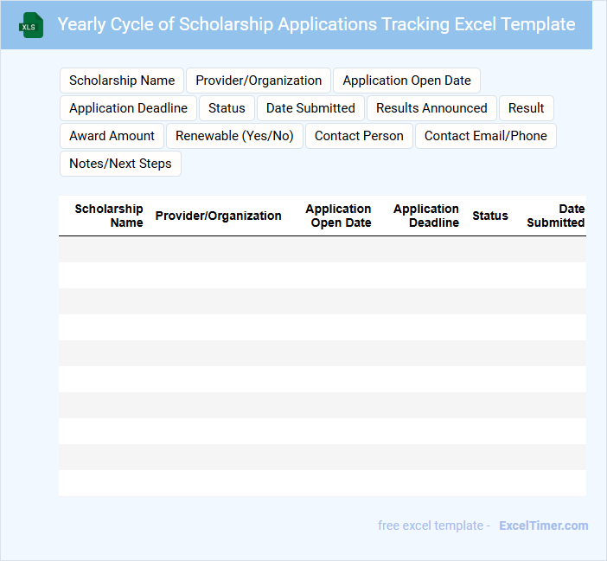Click the Application Deadline column header
This screenshot has width=607, height=561.
coord(426,216)
